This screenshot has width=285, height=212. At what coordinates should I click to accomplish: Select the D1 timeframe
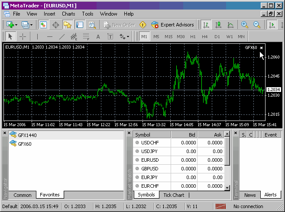217,36
